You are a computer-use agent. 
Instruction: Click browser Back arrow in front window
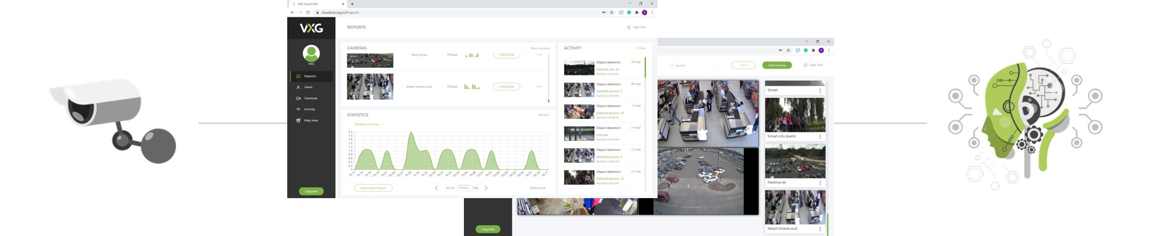(292, 12)
